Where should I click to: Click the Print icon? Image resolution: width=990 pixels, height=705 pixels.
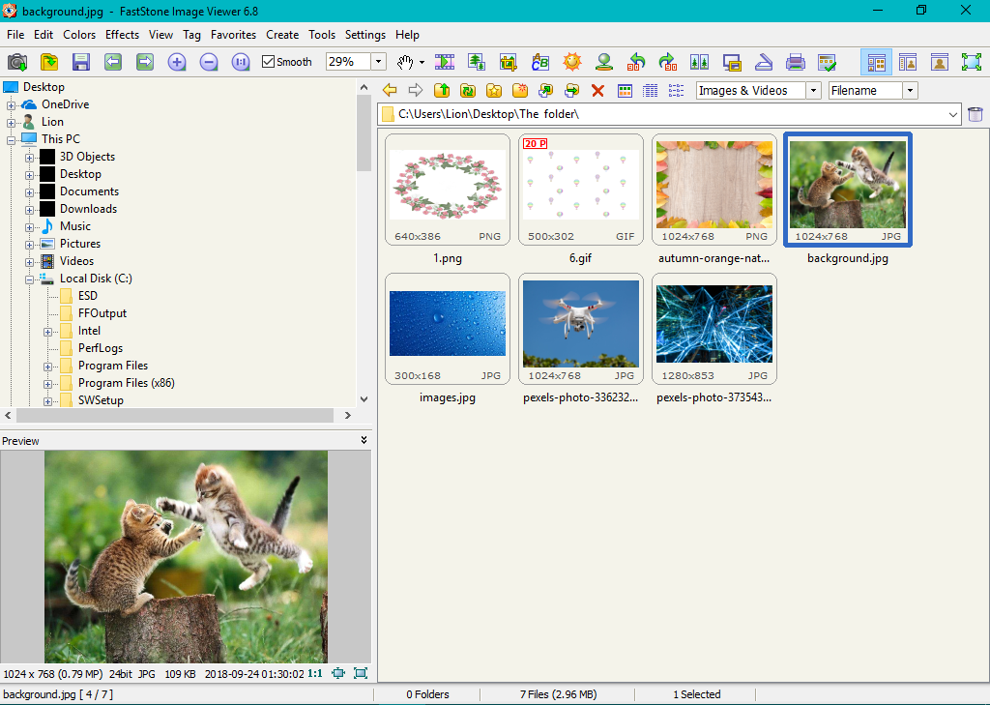[x=796, y=62]
